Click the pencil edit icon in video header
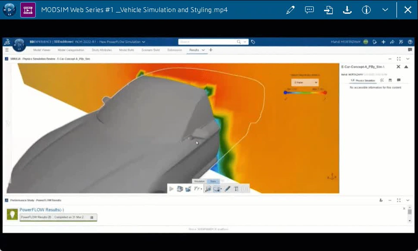The height and width of the screenshot is (251, 418). [x=290, y=10]
